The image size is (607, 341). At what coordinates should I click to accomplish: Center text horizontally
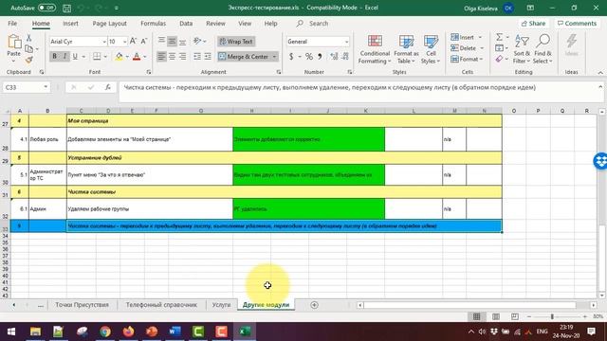(x=172, y=57)
